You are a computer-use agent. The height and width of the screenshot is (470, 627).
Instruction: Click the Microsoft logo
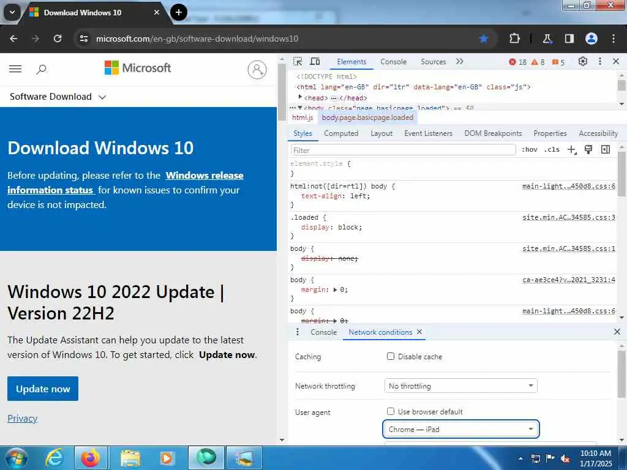tap(138, 68)
